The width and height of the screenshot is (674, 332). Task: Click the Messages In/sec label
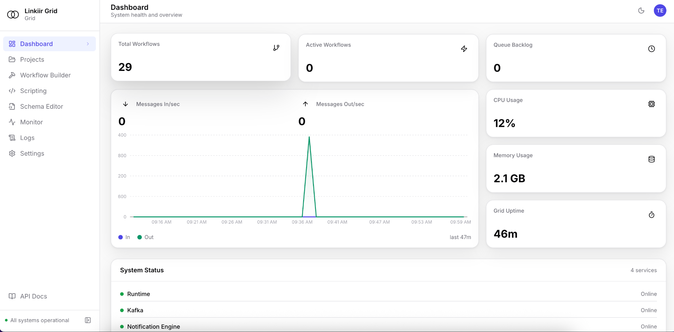point(158,104)
